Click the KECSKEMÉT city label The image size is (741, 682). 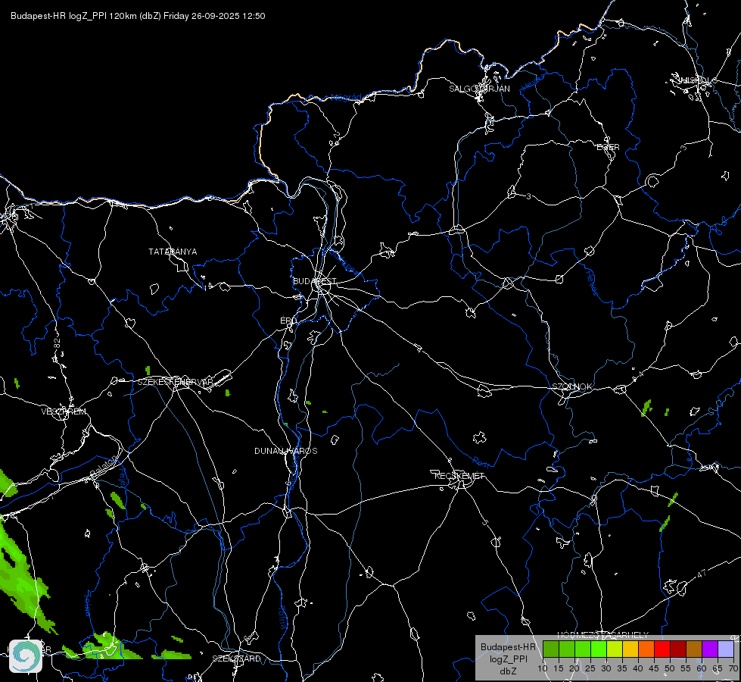click(459, 476)
